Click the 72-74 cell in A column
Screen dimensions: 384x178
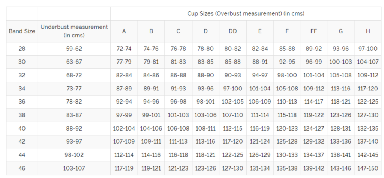pos(124,49)
